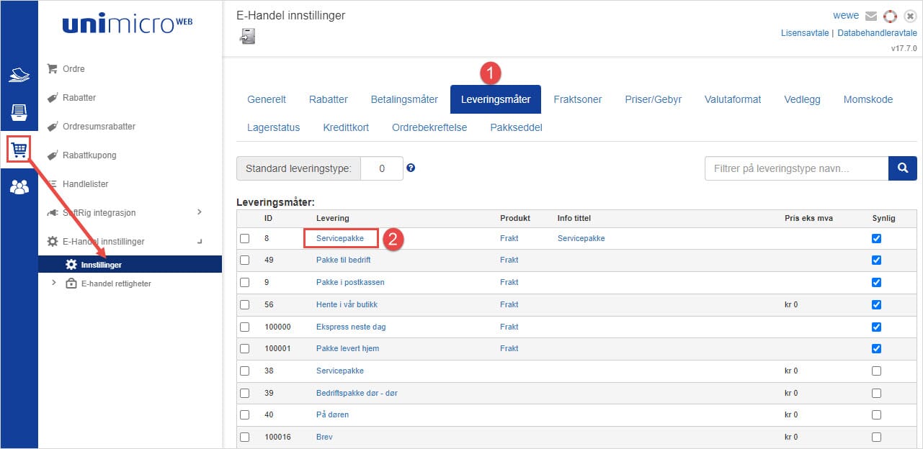Switch to the Fraktsoner tab
The image size is (923, 449).
click(x=577, y=99)
